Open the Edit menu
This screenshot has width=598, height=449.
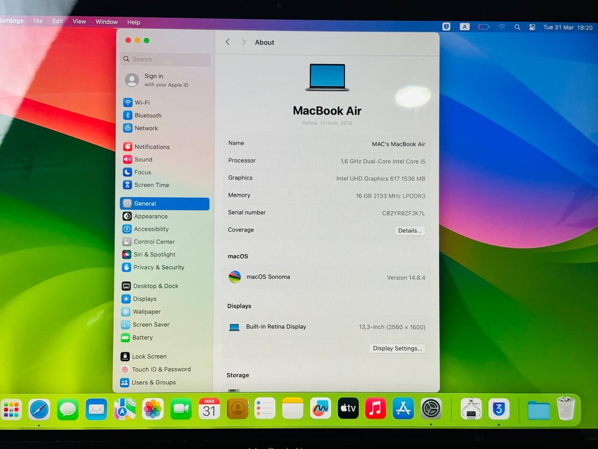coord(57,21)
